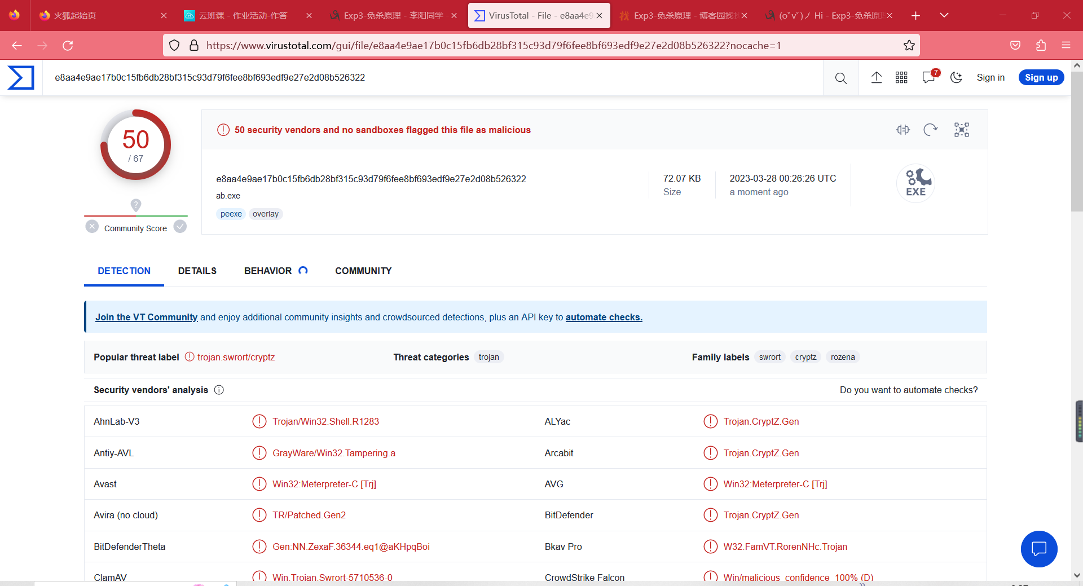This screenshot has width=1083, height=586.
Task: Open the COMMUNITY tab
Action: (363, 271)
